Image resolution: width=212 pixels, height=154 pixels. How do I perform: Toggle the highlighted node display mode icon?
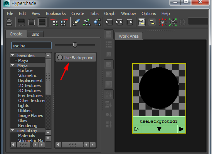click(x=142, y=22)
